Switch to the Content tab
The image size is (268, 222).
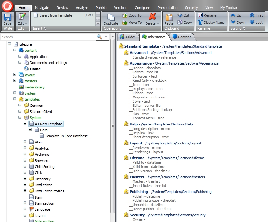click(183, 37)
